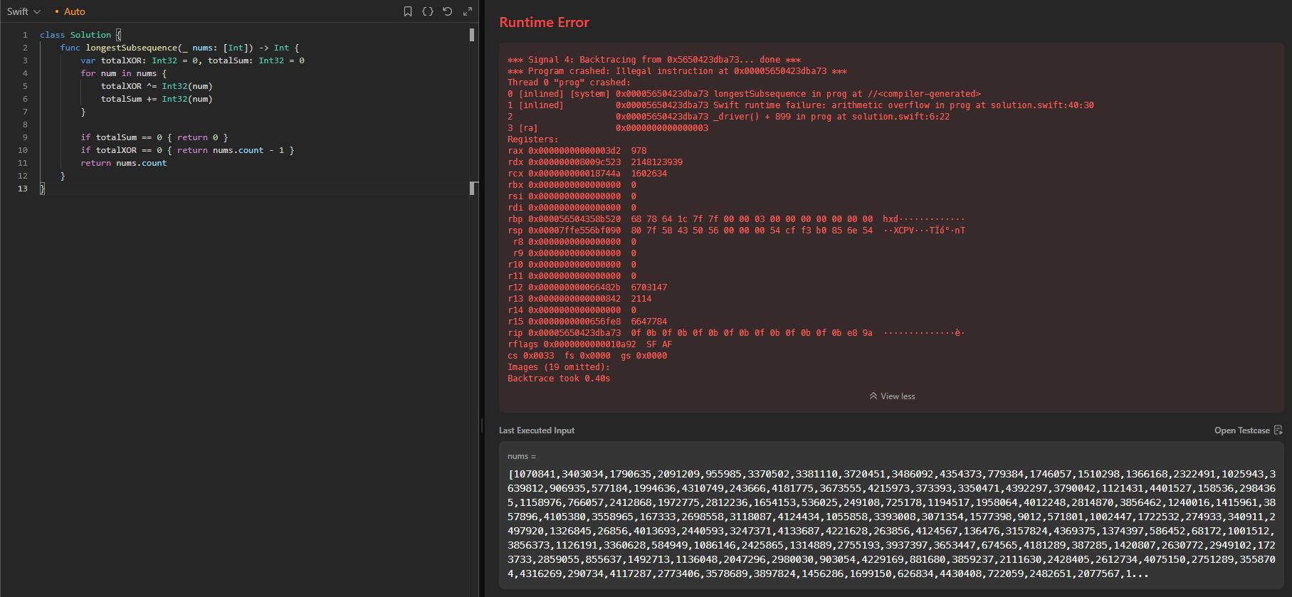1292x597 pixels.
Task: Open the Swift language dropdown
Action: [23, 11]
